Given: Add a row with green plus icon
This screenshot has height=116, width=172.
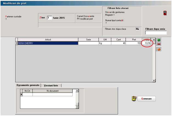Looking at the screenshot, I should click(x=159, y=40).
